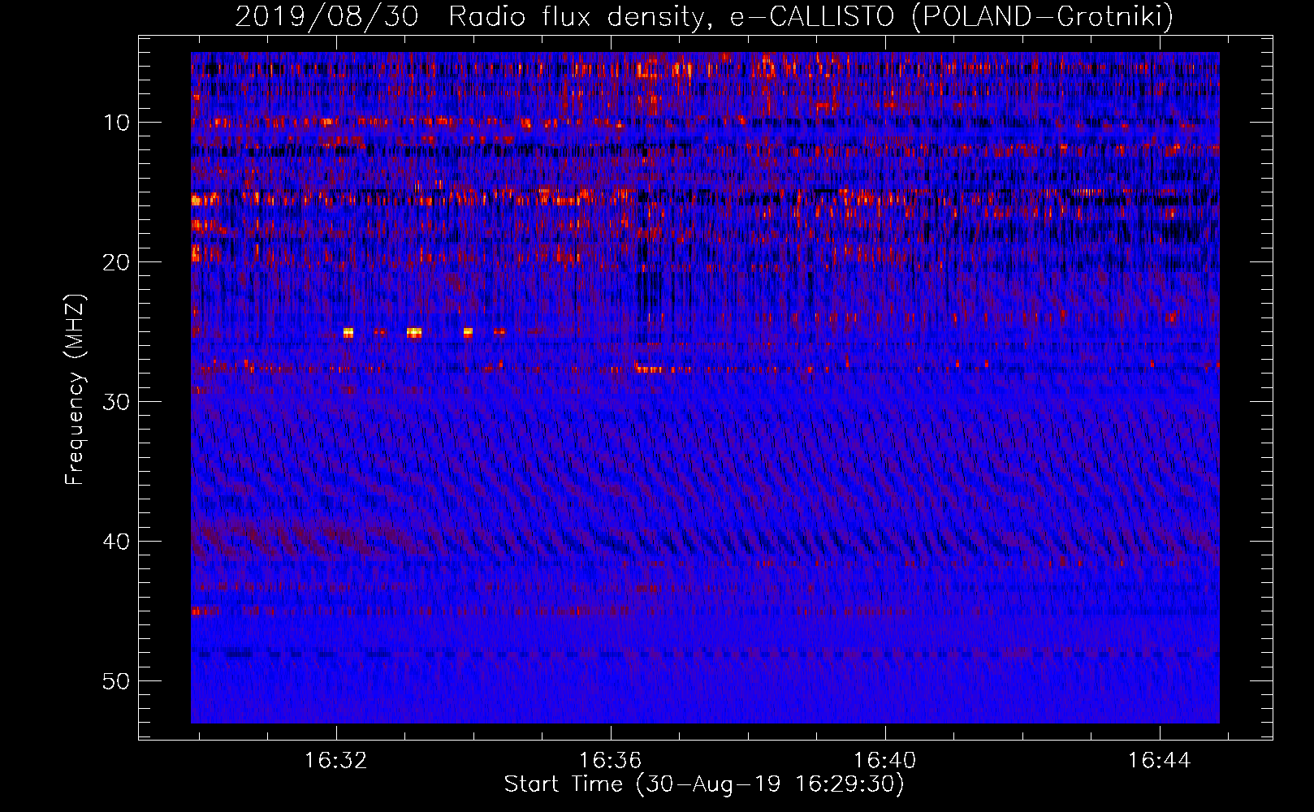Viewport: 1314px width, 812px height.
Task: Click the 30 frequency tick label
Action: coord(117,402)
